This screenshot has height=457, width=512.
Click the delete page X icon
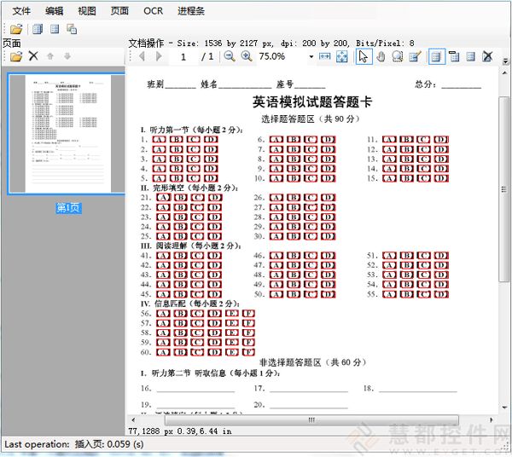tap(33, 56)
